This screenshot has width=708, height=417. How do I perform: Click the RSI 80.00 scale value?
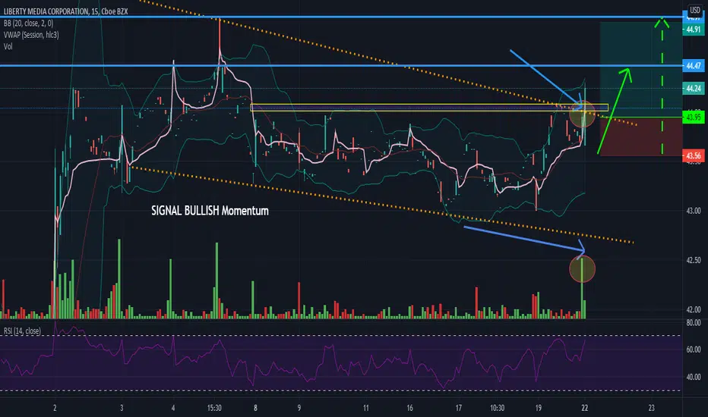pyautogui.click(x=694, y=323)
